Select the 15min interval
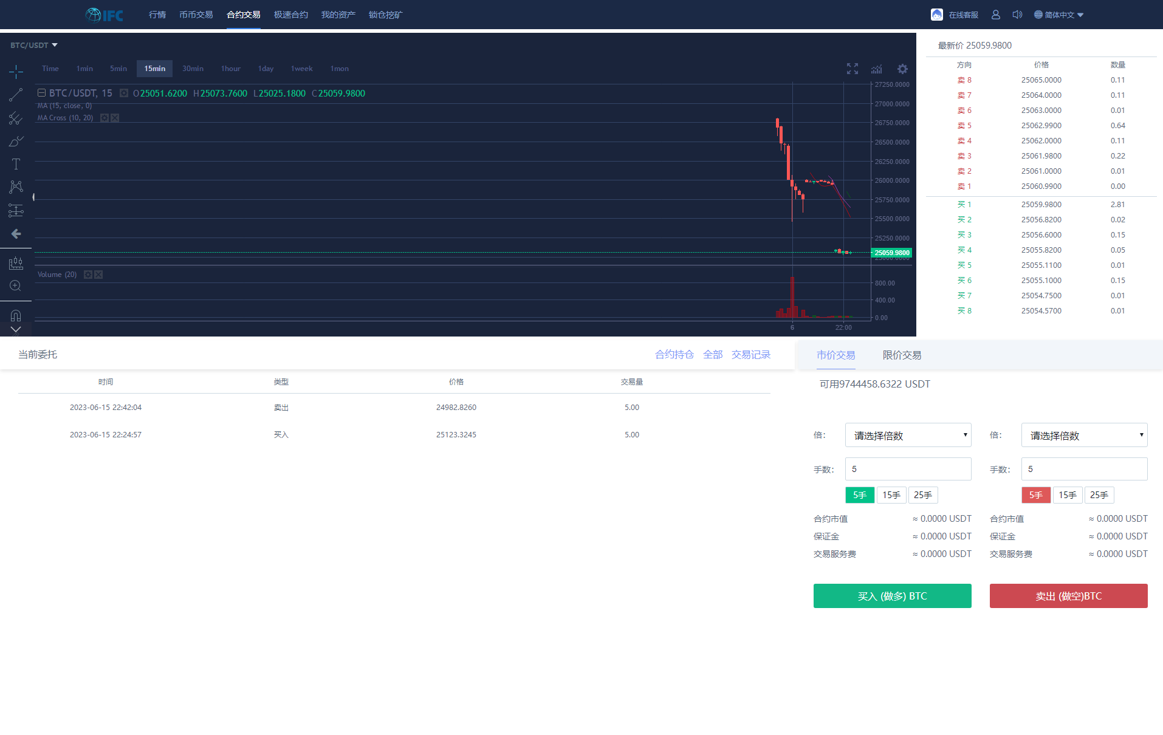This screenshot has height=735, width=1163. pos(155,69)
